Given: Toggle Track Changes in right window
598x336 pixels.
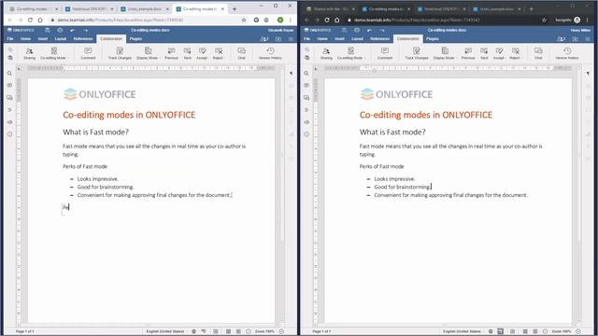Looking at the screenshot, I should (417, 53).
